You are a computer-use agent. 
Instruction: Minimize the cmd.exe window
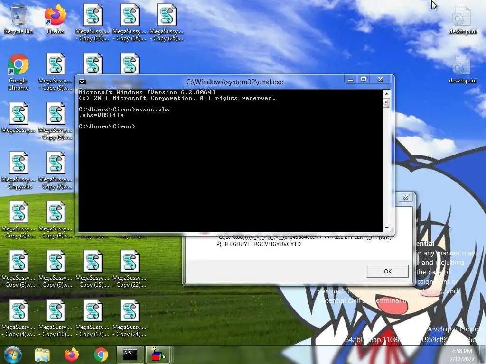pos(351,80)
